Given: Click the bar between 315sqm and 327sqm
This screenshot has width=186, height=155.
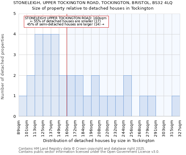Looking at the screenshot, I should tap(176, 106).
